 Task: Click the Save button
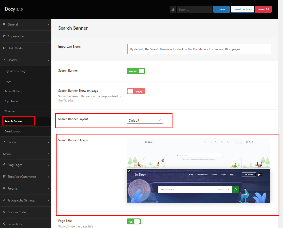pyautogui.click(x=222, y=9)
